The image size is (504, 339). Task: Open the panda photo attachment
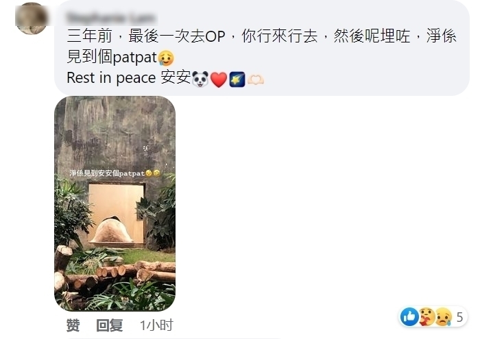(x=115, y=203)
